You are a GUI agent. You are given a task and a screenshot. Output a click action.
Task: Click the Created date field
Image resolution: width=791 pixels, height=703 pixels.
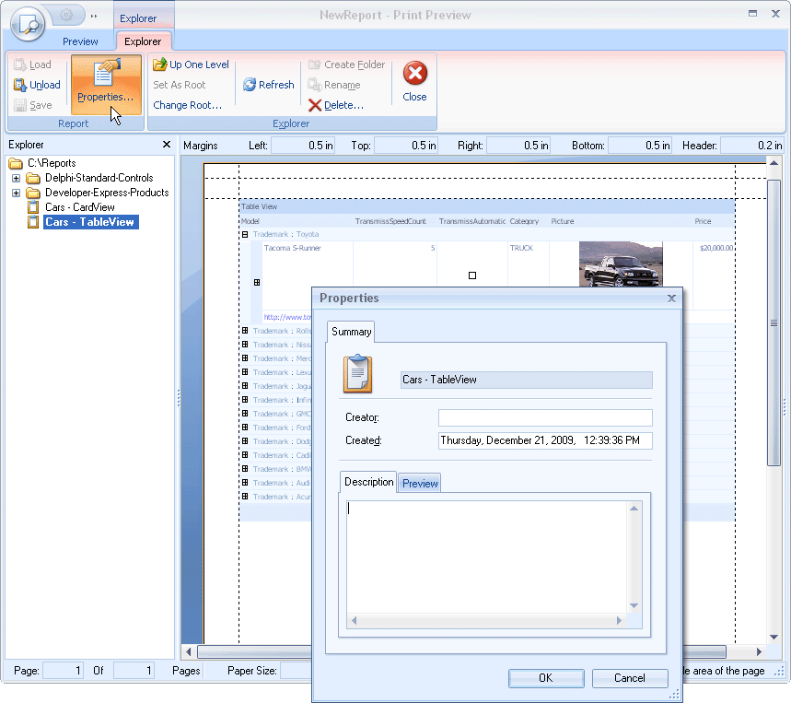(x=545, y=440)
